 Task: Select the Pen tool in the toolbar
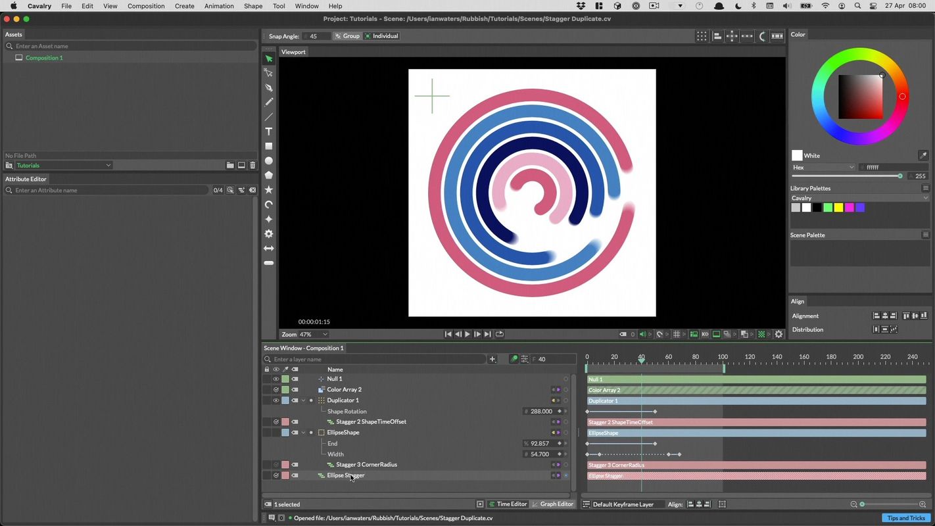click(x=268, y=87)
